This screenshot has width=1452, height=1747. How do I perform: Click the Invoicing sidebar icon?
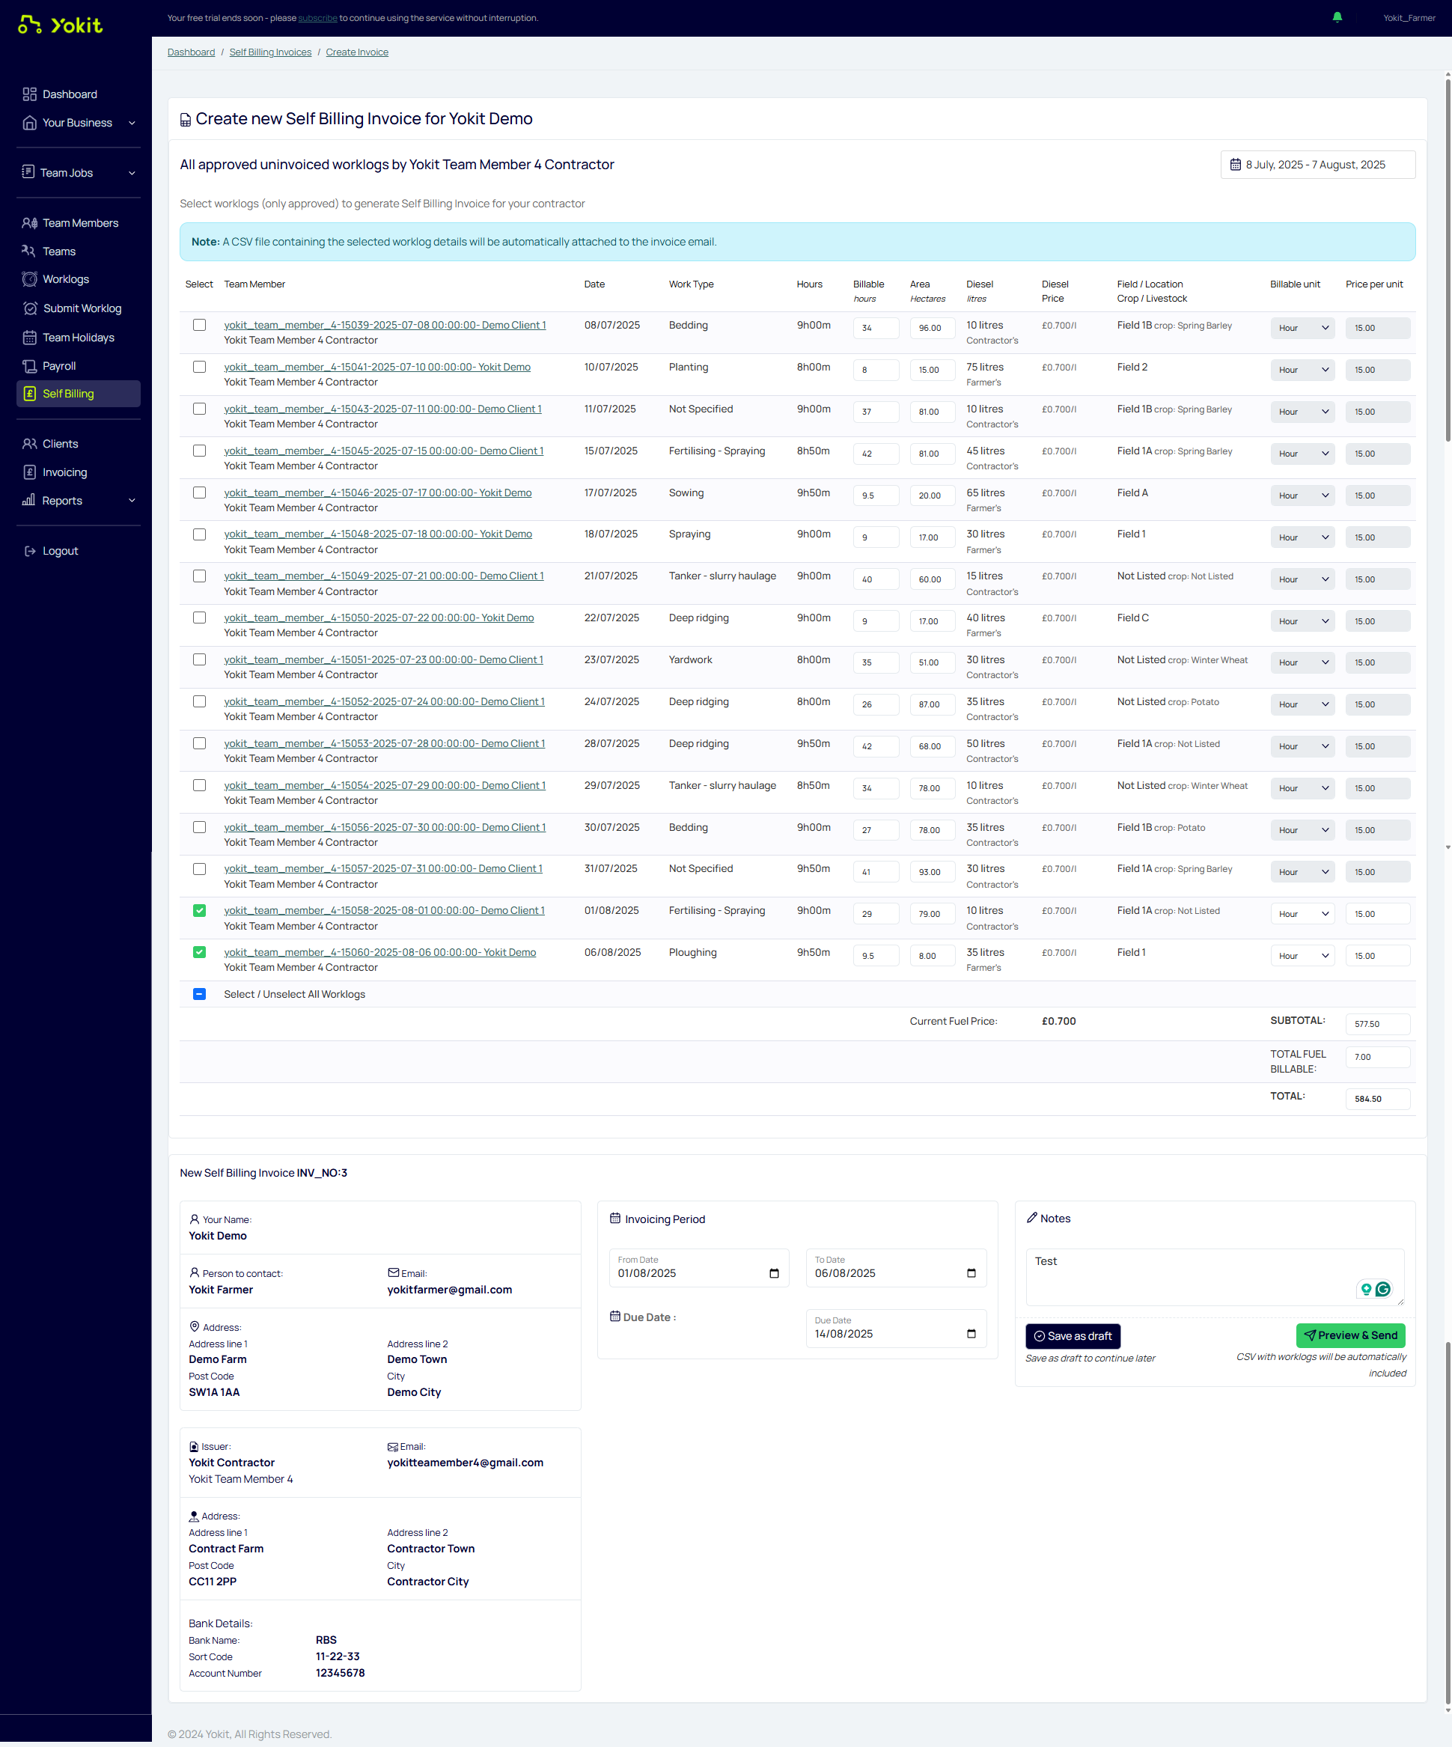coord(30,472)
